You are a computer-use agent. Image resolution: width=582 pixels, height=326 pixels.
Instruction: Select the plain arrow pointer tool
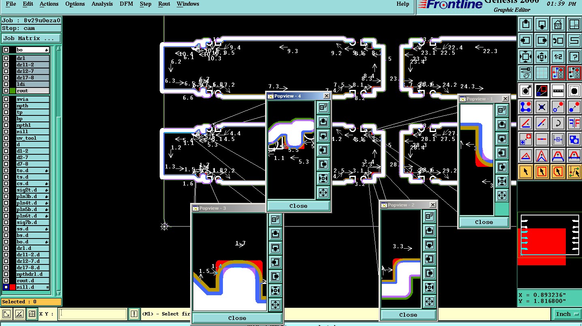(526, 171)
